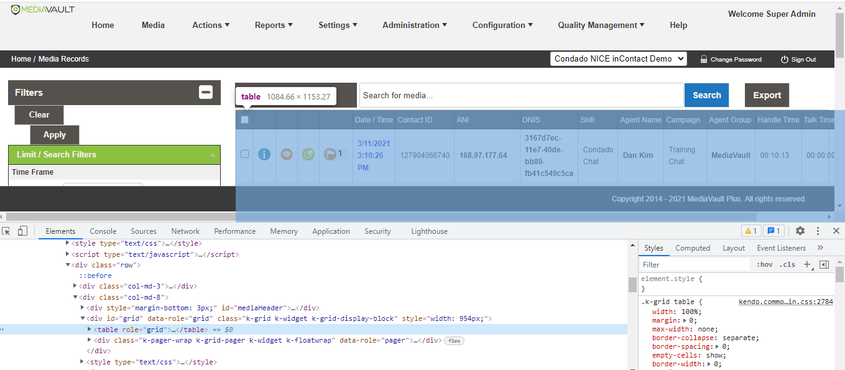Screen dimensions: 845x370
Task: Switch to the Application tab
Action: 331,231
